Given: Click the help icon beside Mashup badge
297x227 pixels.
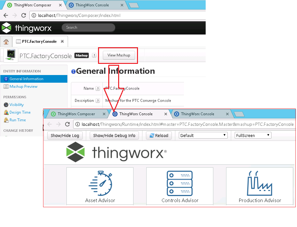Looking at the screenshot, I should [x=94, y=55].
